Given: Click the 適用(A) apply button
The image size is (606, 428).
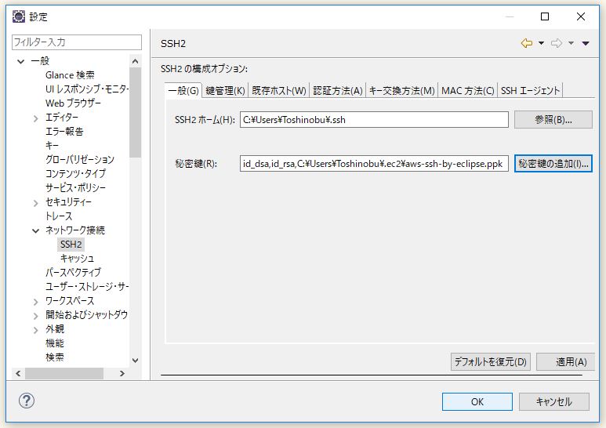Looking at the screenshot, I should click(566, 362).
